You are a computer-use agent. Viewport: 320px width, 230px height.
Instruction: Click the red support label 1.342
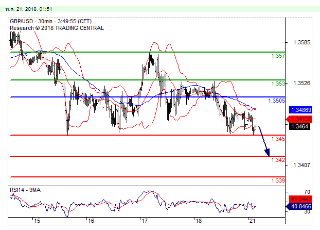click(278, 160)
